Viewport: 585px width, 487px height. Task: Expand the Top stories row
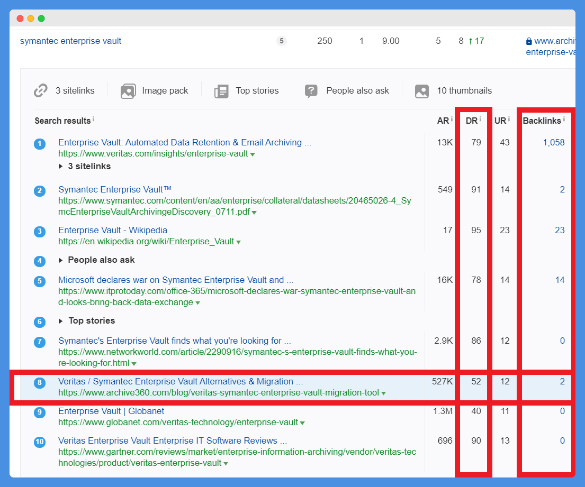click(60, 321)
